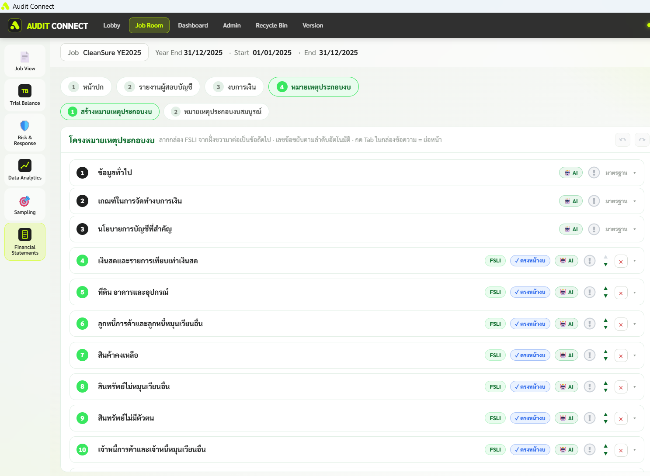Toggle ตรงหน้างบ on สินทรัพย์ไม่มีตัวตน row

[530, 418]
